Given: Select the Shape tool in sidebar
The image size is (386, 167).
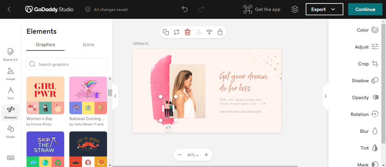Looking at the screenshot, I should pyautogui.click(x=11, y=132).
